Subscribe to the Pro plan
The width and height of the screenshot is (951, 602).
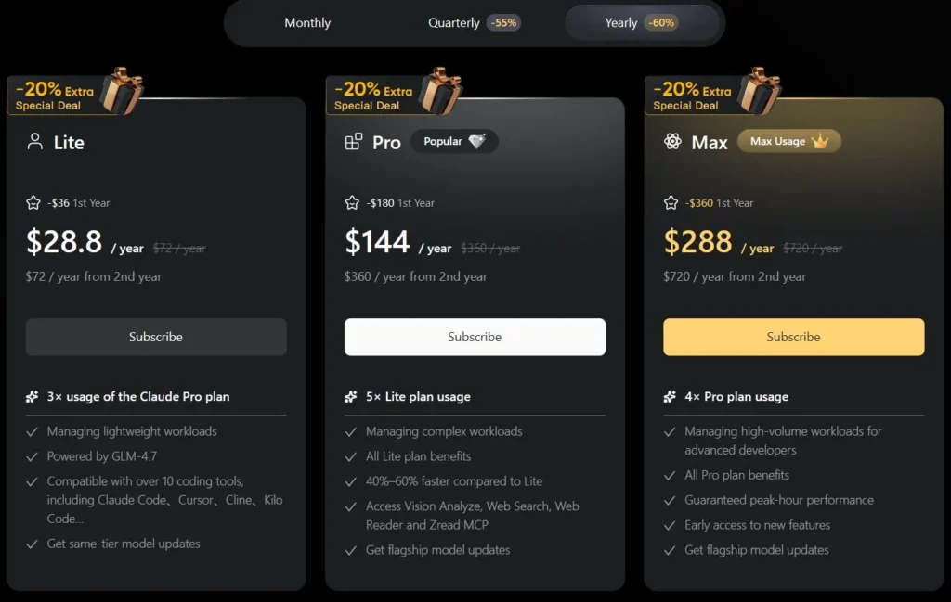tap(475, 337)
